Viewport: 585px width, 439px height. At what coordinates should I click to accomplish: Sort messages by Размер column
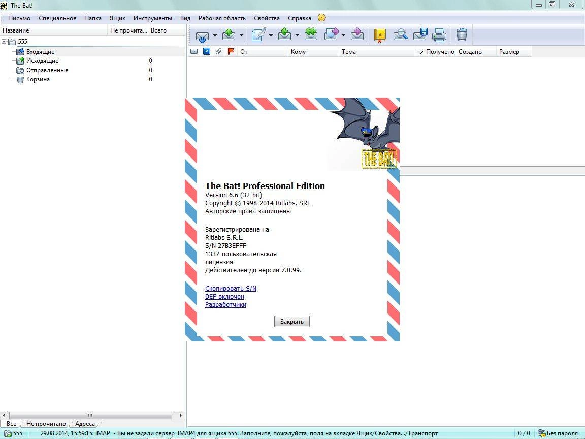pos(514,52)
